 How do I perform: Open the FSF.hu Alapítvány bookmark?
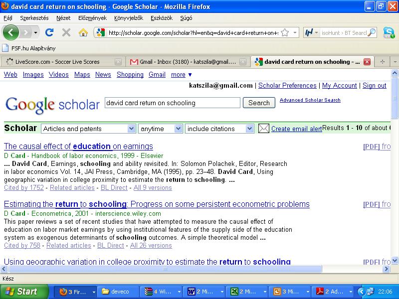point(29,48)
